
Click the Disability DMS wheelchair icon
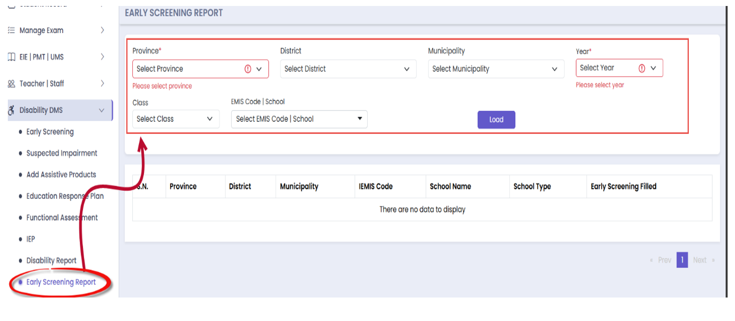coord(12,110)
